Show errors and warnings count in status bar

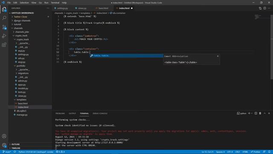click(61, 152)
